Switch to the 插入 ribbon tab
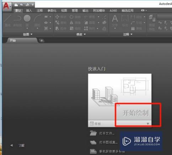 [29, 11]
